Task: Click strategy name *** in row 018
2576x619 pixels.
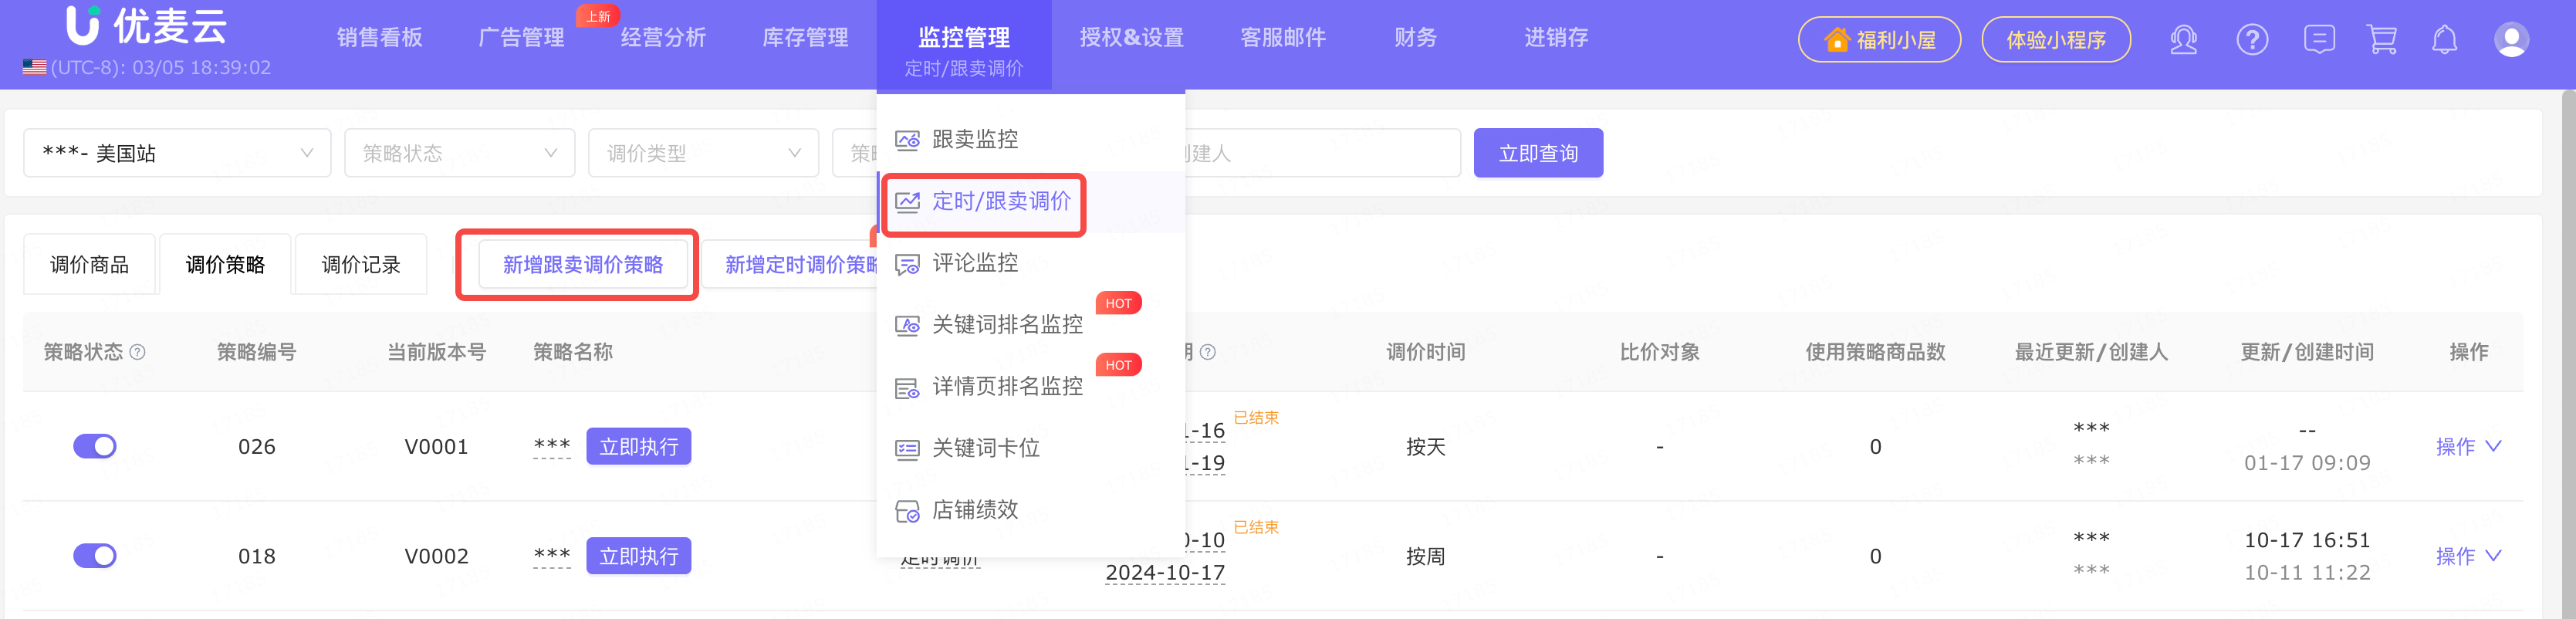Action: [x=552, y=556]
